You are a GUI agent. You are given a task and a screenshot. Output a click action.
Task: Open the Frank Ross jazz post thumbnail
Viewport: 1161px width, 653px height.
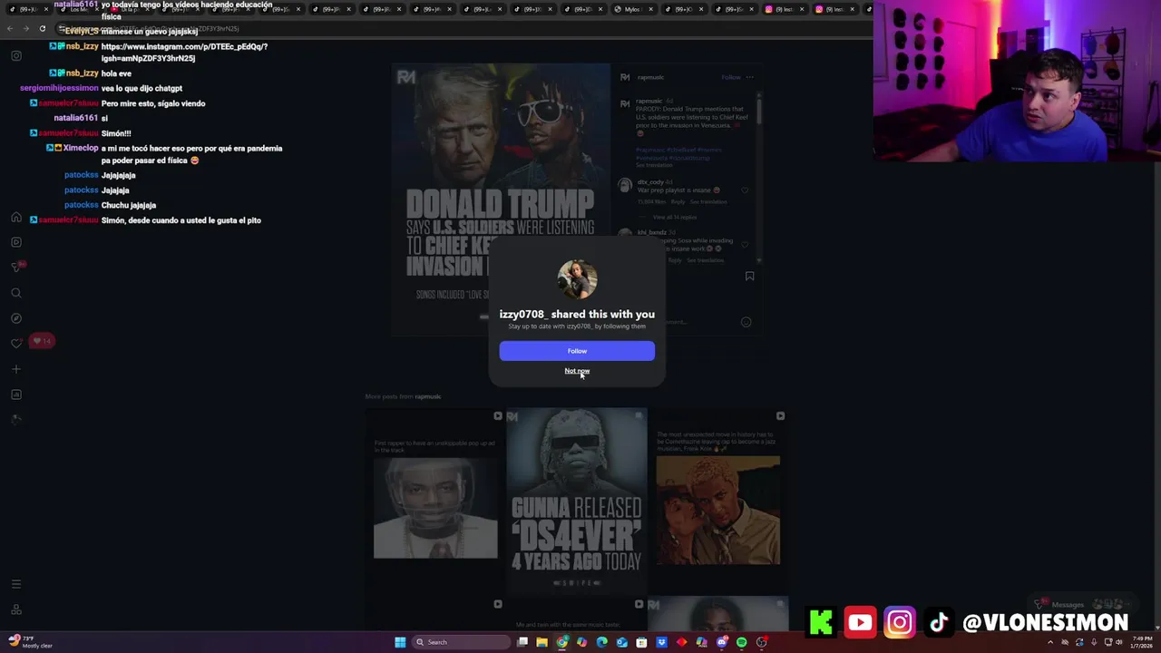(x=718, y=500)
